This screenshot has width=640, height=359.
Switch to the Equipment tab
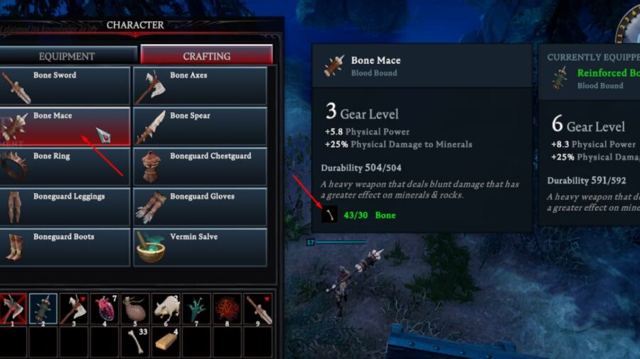pyautogui.click(x=68, y=56)
